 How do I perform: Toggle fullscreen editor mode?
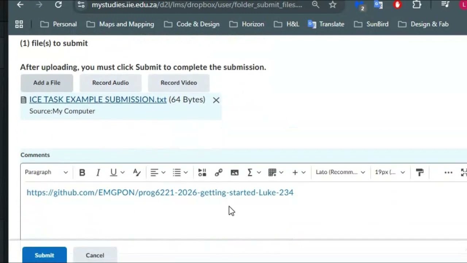[x=464, y=172]
